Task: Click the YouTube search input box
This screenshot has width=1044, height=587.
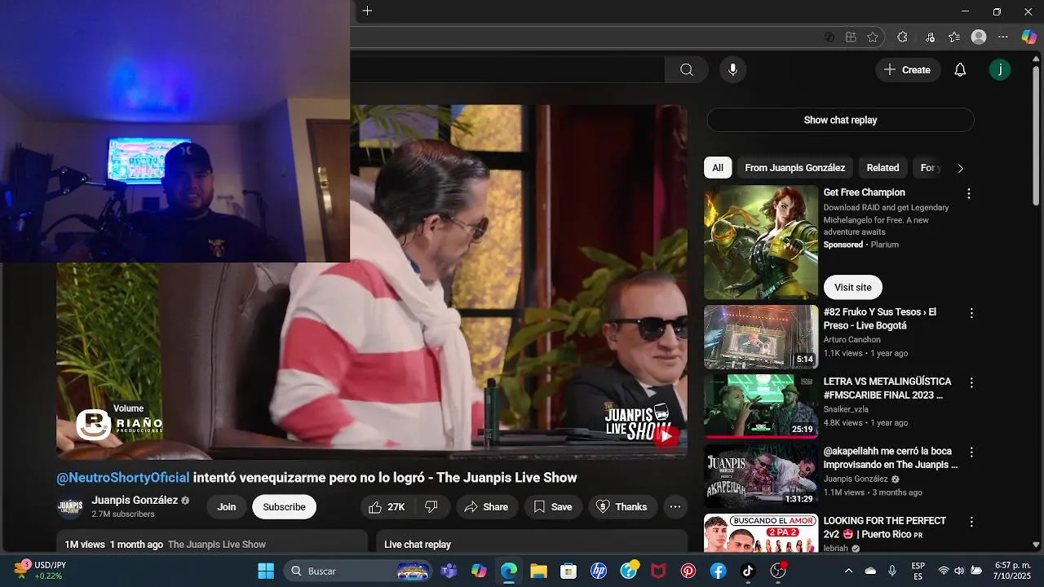Action: (507, 70)
